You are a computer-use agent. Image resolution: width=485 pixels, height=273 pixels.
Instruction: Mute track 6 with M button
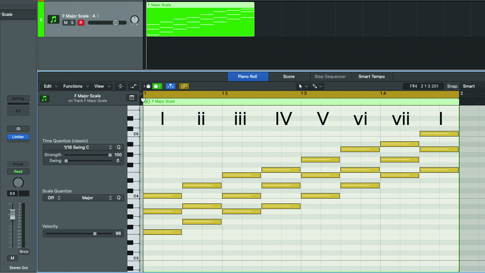pyautogui.click(x=66, y=23)
